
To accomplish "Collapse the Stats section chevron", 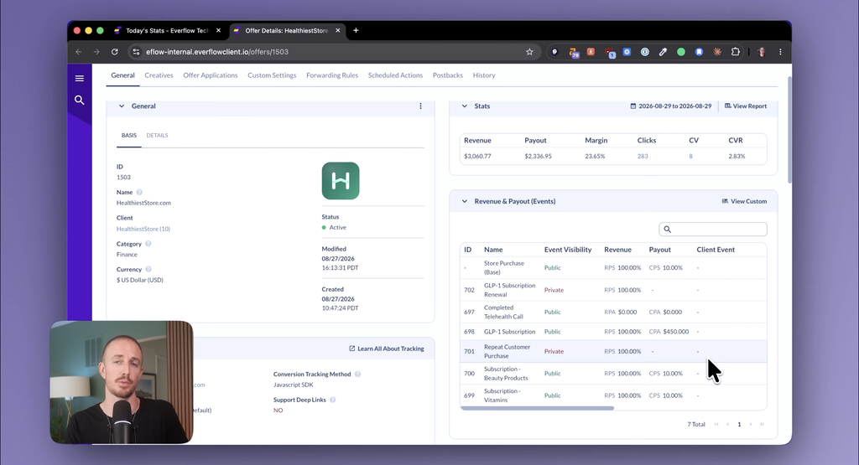I will coord(465,106).
